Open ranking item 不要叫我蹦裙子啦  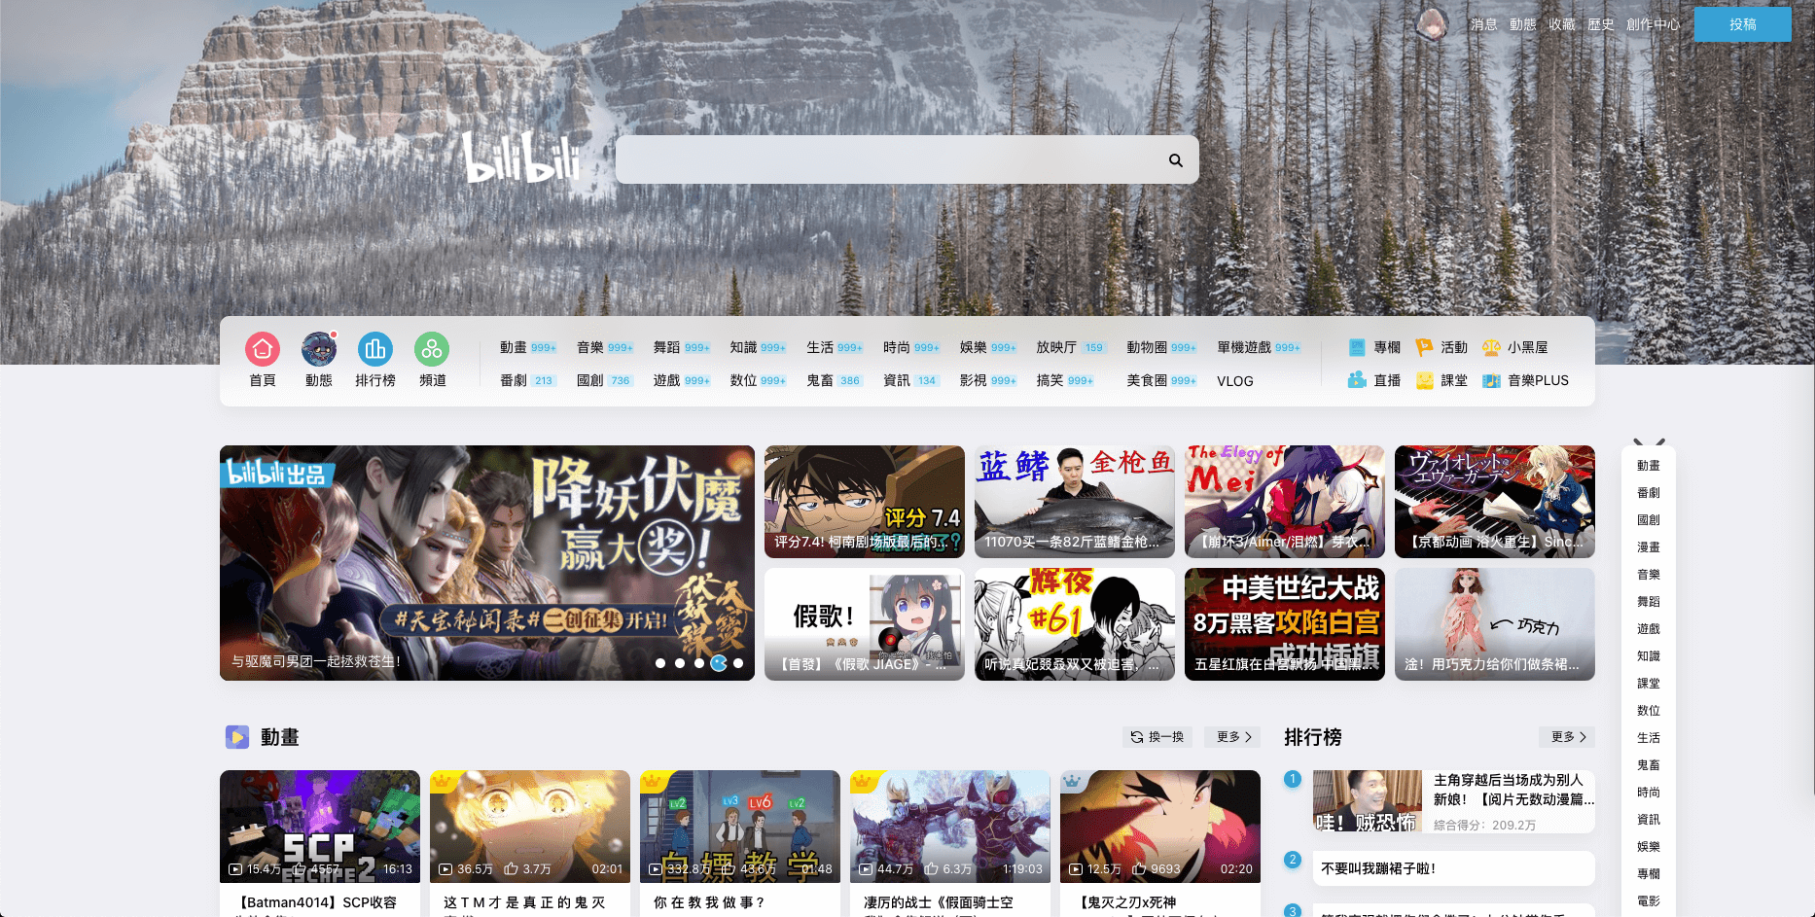tap(1454, 868)
